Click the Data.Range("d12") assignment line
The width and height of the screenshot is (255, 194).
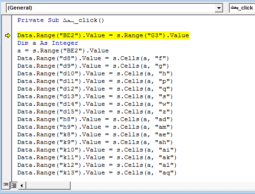[x=95, y=89]
